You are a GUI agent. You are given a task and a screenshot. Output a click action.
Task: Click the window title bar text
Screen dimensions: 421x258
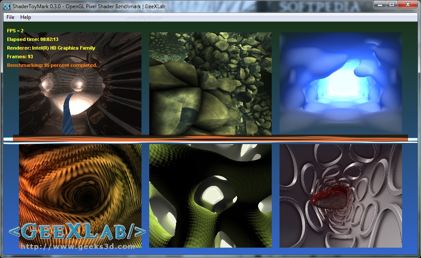[88, 6]
